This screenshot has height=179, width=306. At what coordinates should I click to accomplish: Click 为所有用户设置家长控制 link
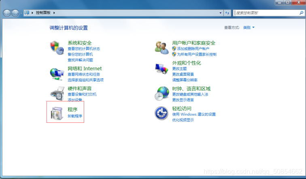coord(197,54)
